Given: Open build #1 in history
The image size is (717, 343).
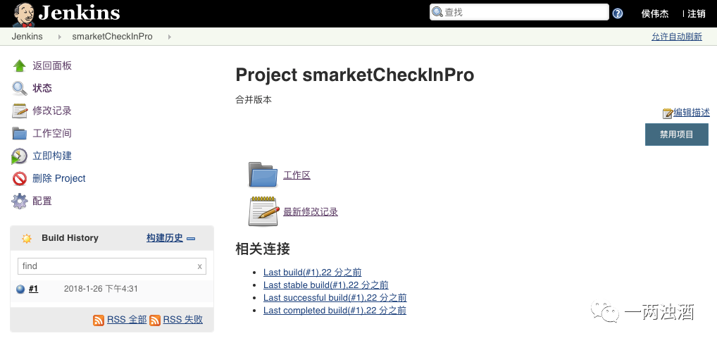Looking at the screenshot, I should pyautogui.click(x=33, y=289).
